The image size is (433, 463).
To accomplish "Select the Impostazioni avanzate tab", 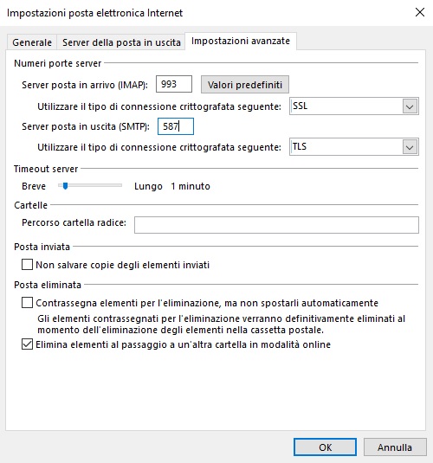I will (241, 41).
